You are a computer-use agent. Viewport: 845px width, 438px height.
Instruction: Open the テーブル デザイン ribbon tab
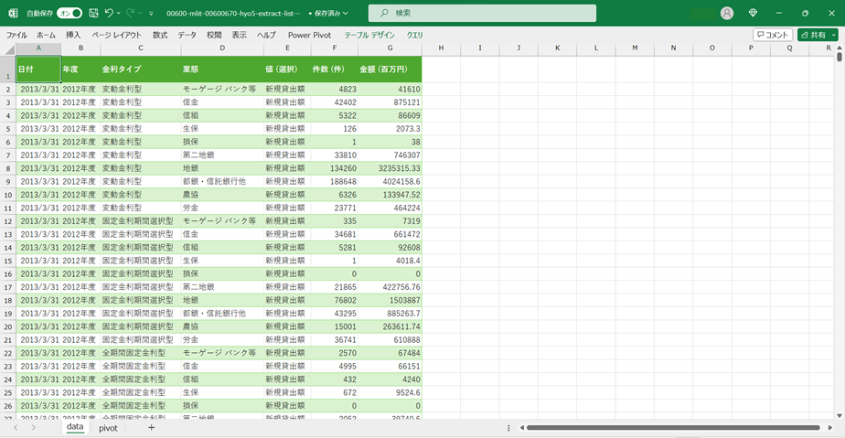(369, 35)
